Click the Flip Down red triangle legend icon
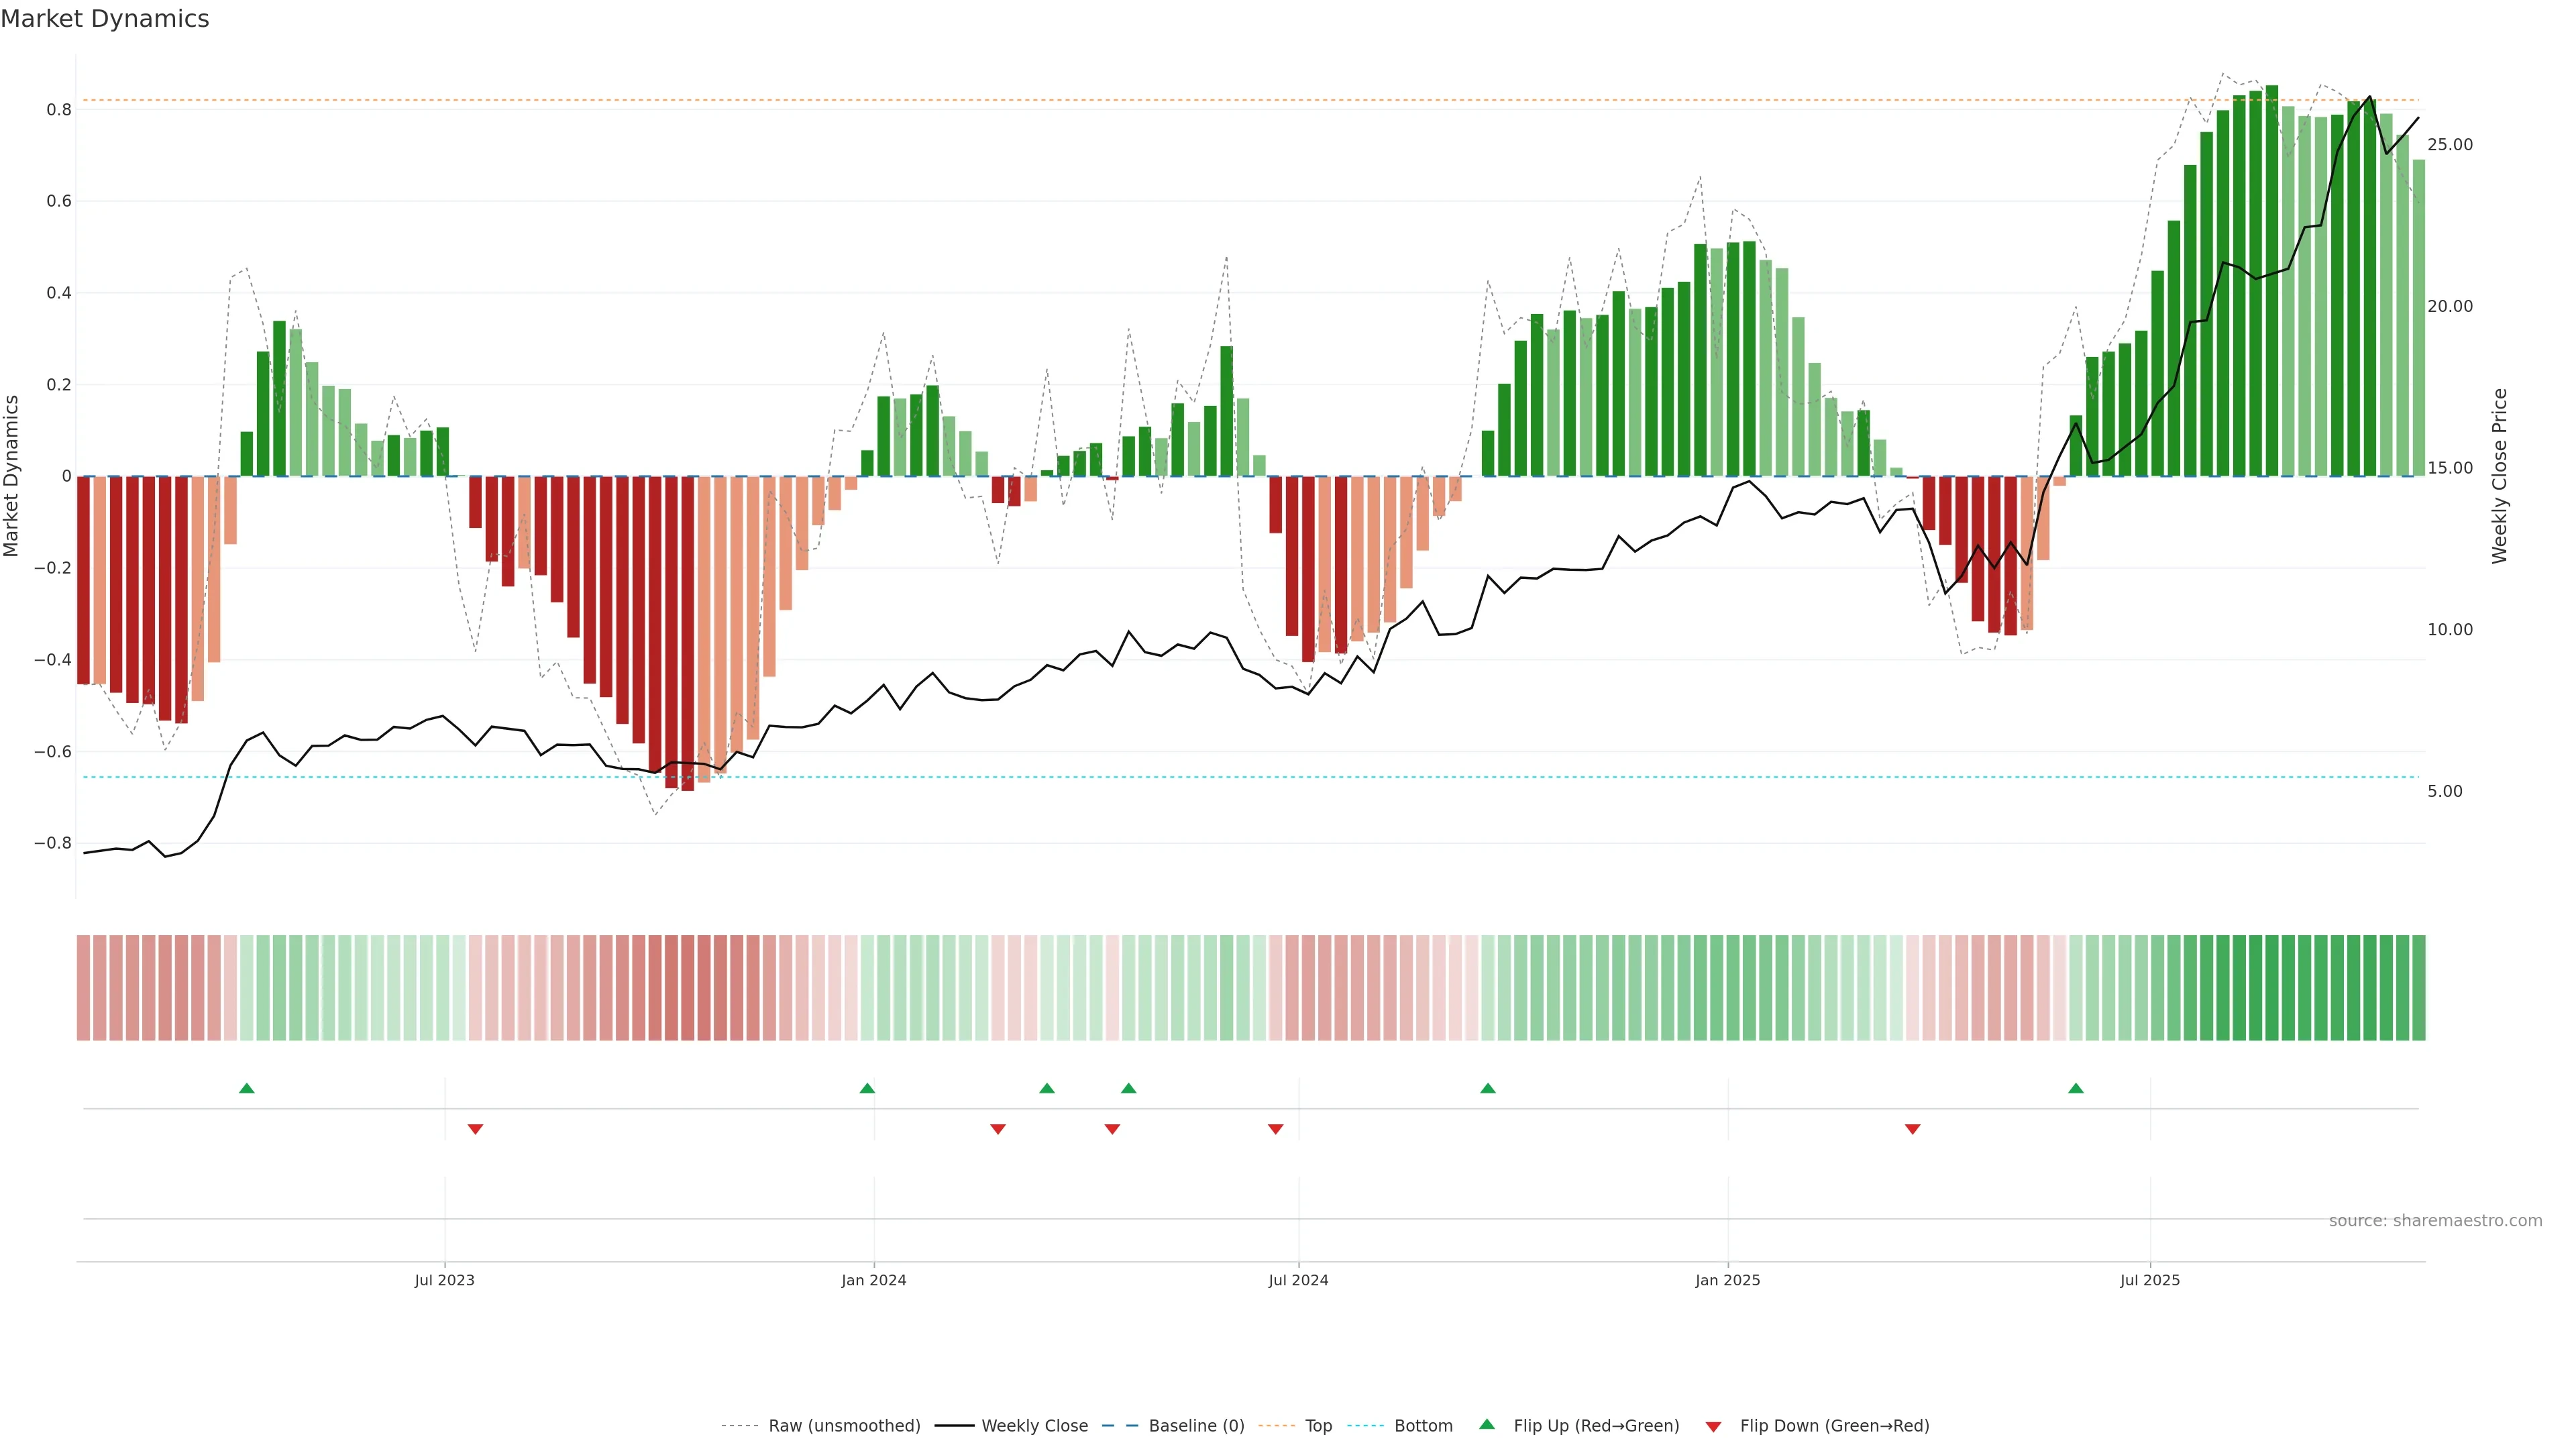This screenshot has height=1449, width=2576. [x=1713, y=1426]
